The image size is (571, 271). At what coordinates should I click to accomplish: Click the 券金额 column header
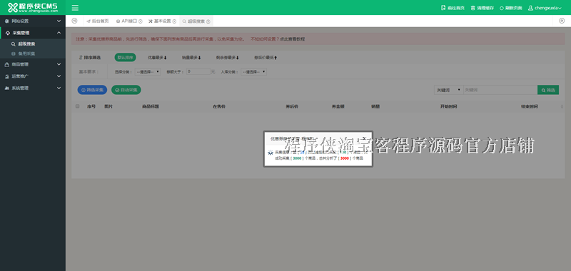pos(338,106)
